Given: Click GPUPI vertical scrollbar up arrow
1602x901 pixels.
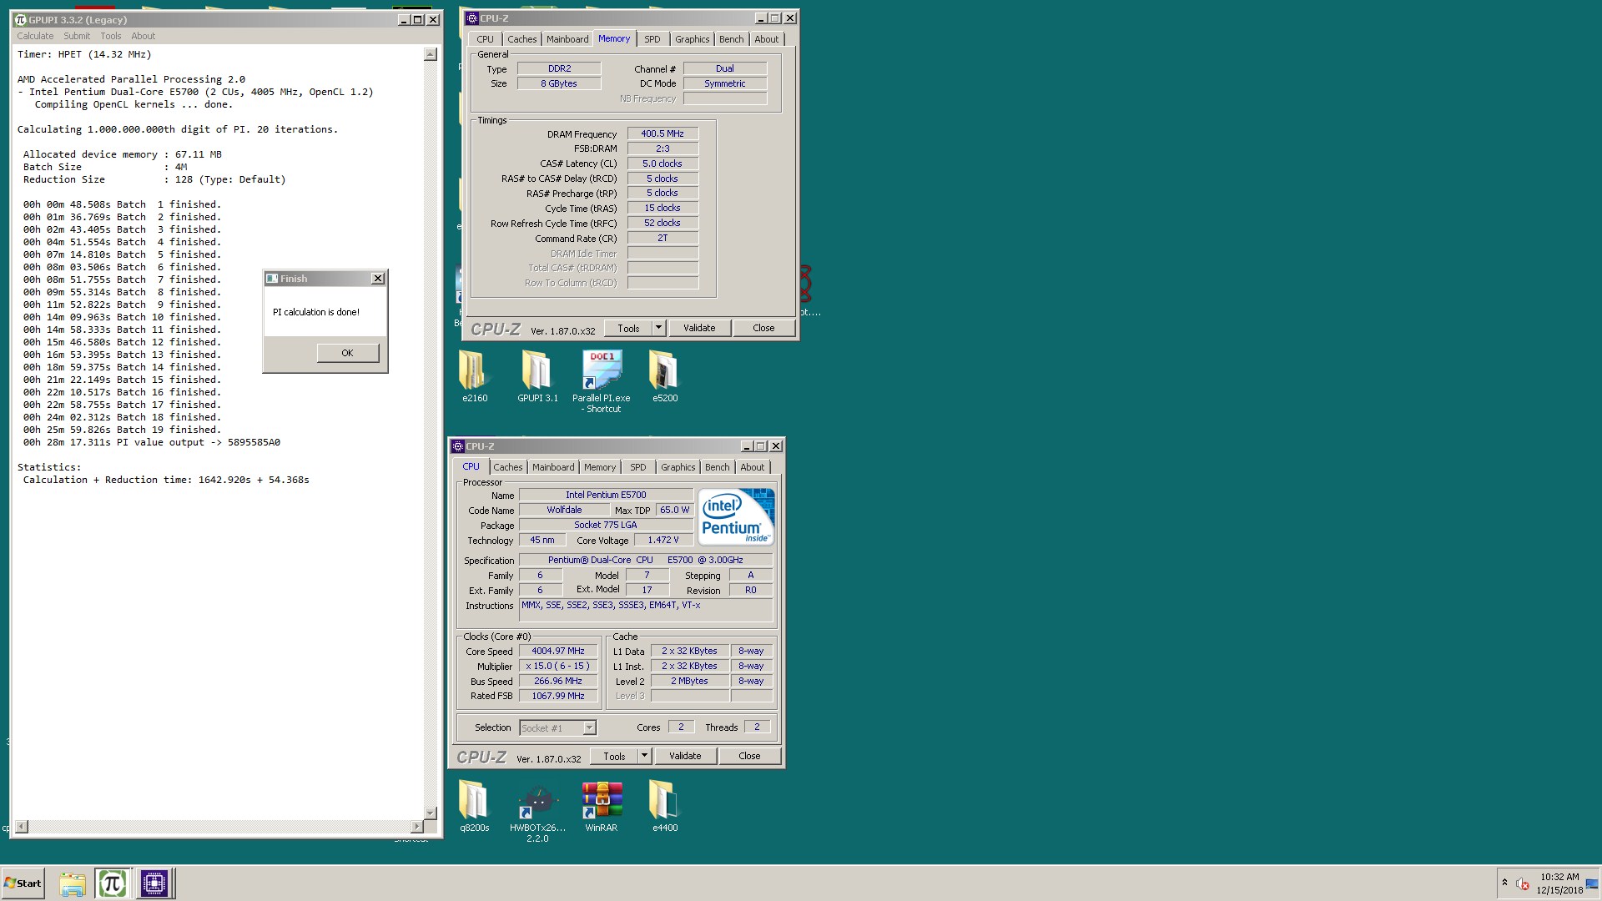Looking at the screenshot, I should pos(431,54).
